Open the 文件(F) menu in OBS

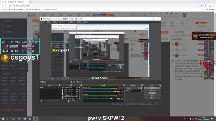pos(43,22)
